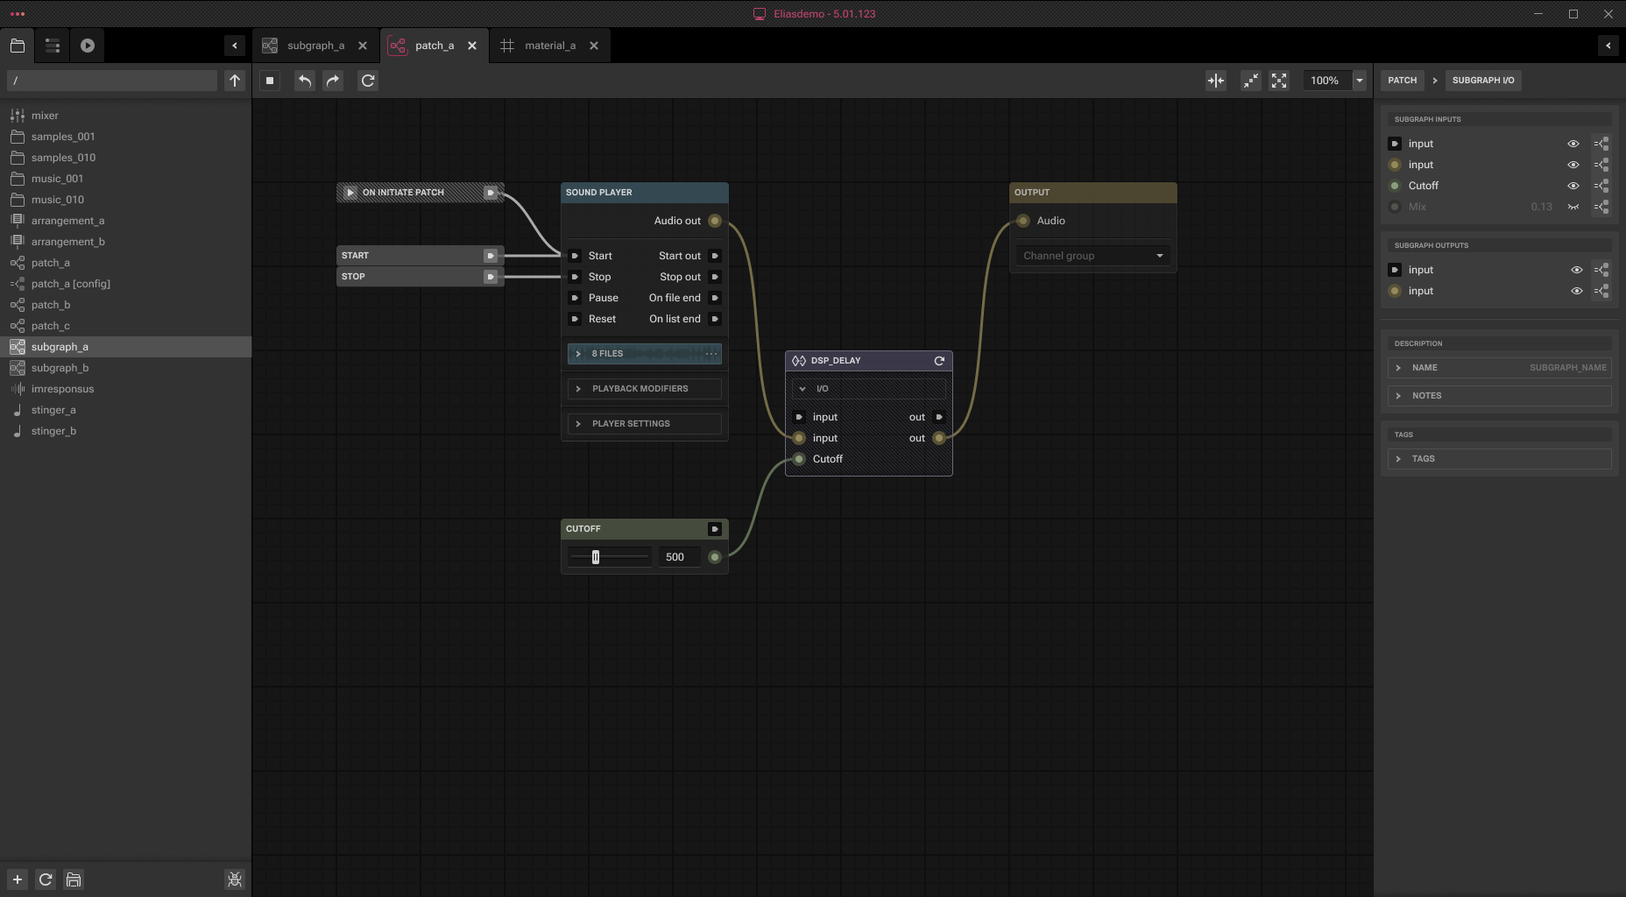Click the collapse view arrows icon
This screenshot has height=897, width=1626.
(x=1251, y=81)
